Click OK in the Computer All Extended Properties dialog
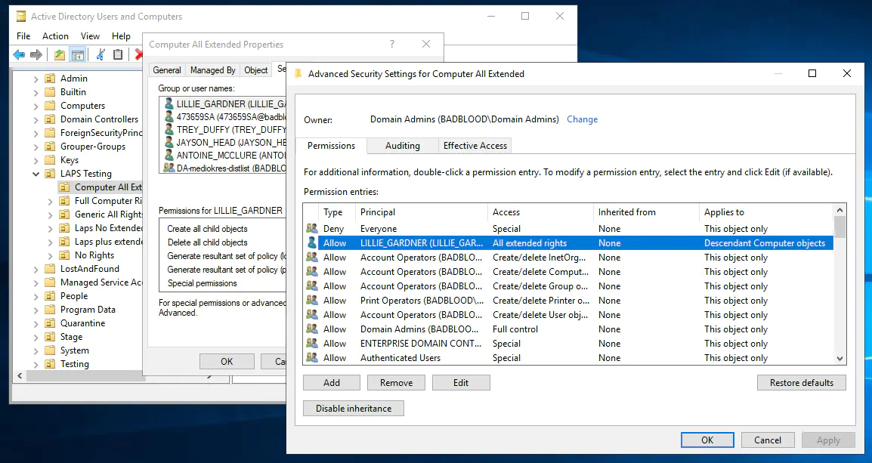The height and width of the screenshot is (463, 872). point(227,361)
